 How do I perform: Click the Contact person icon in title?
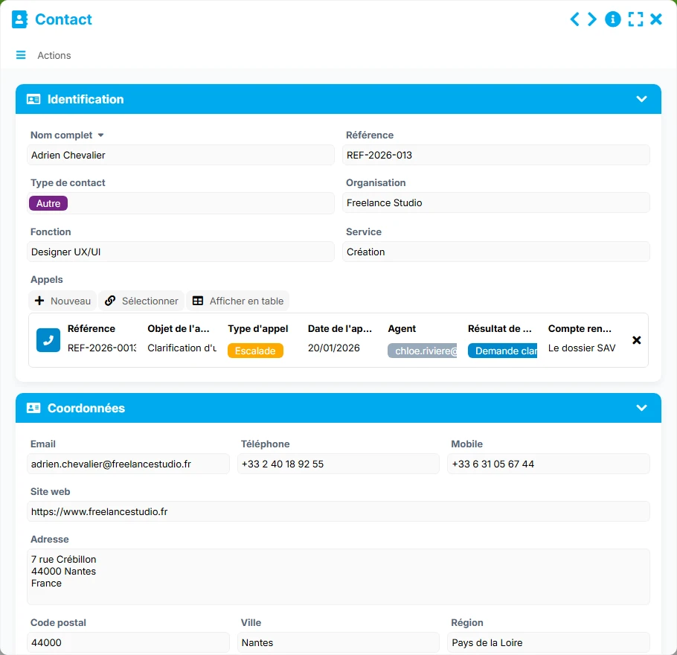[19, 19]
